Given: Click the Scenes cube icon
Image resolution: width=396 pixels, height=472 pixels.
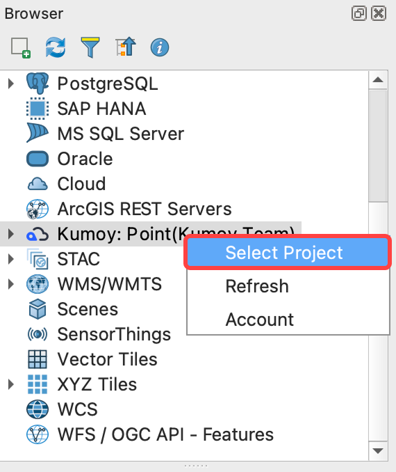Looking at the screenshot, I should [x=38, y=309].
